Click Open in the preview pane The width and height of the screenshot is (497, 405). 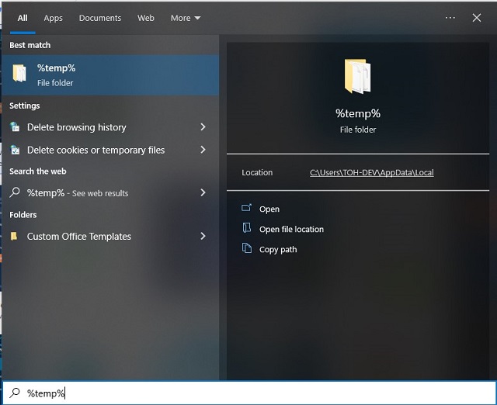coord(269,209)
